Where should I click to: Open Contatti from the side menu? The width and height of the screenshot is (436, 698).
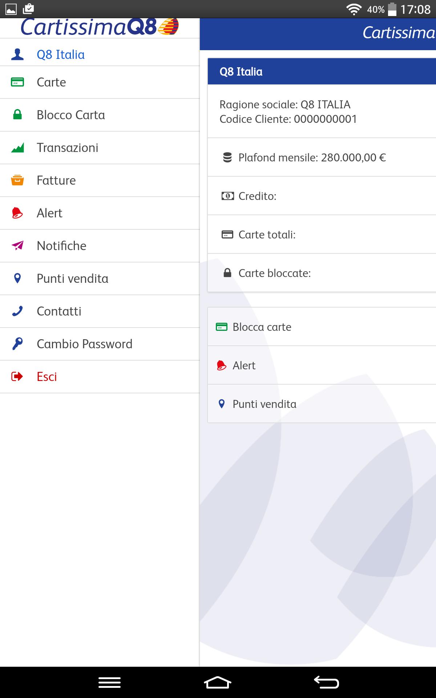pos(100,312)
